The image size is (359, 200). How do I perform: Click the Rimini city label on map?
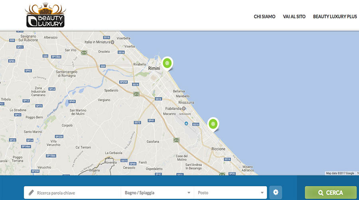pyautogui.click(x=154, y=68)
